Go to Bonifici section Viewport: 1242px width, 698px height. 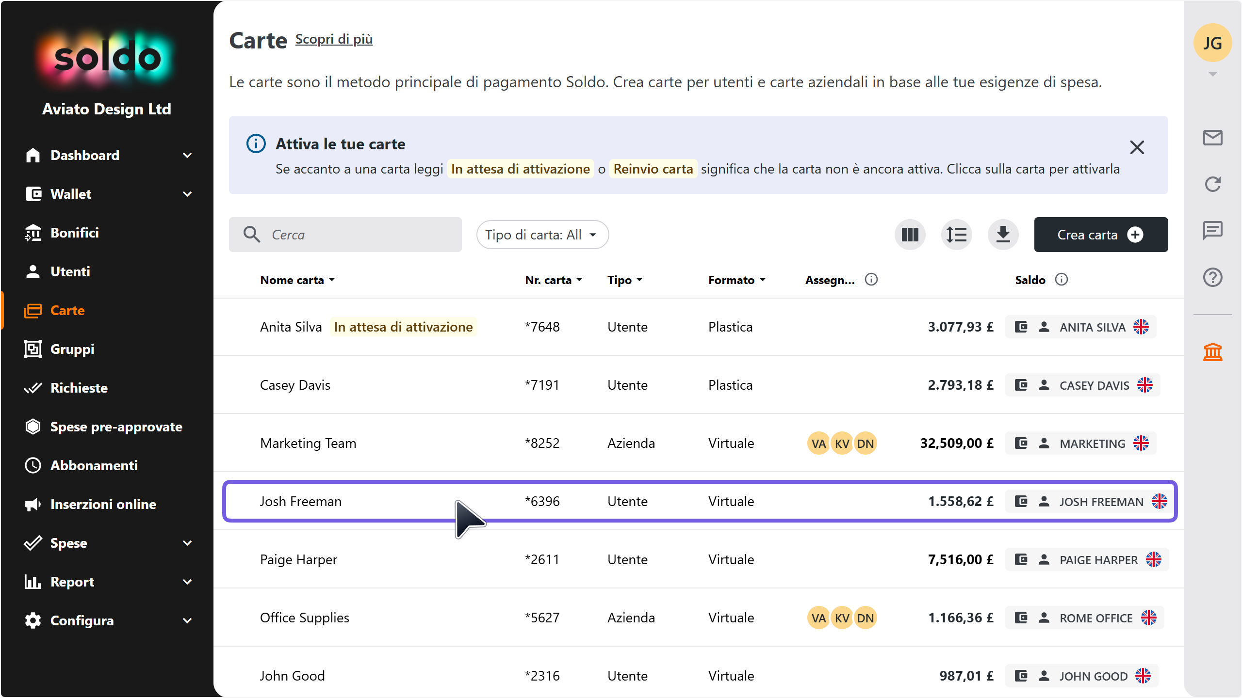[75, 233]
